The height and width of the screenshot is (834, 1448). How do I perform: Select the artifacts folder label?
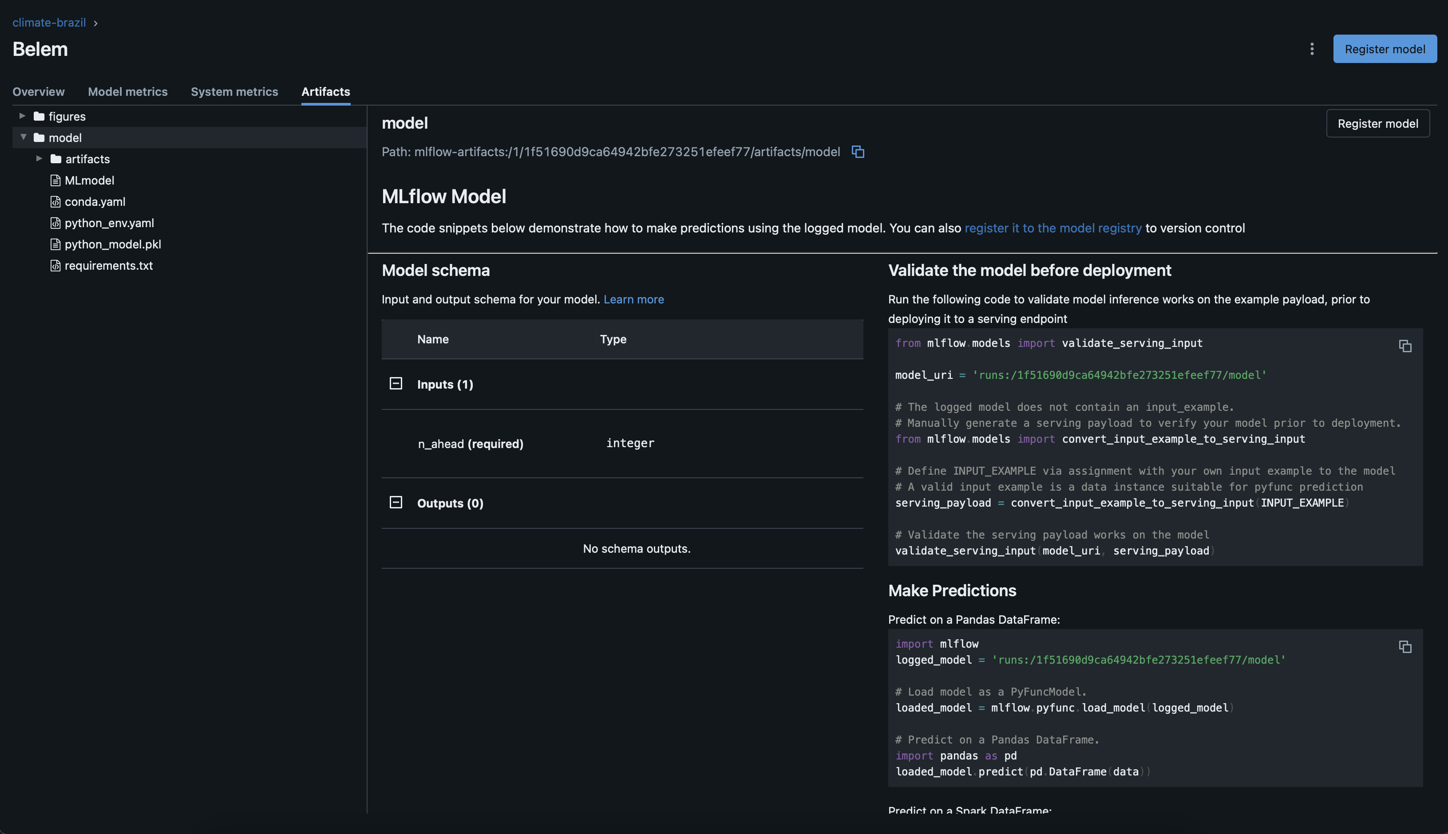pos(88,159)
